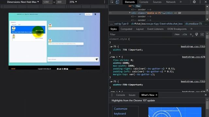Click the flex badge in DOM tree

138,6
